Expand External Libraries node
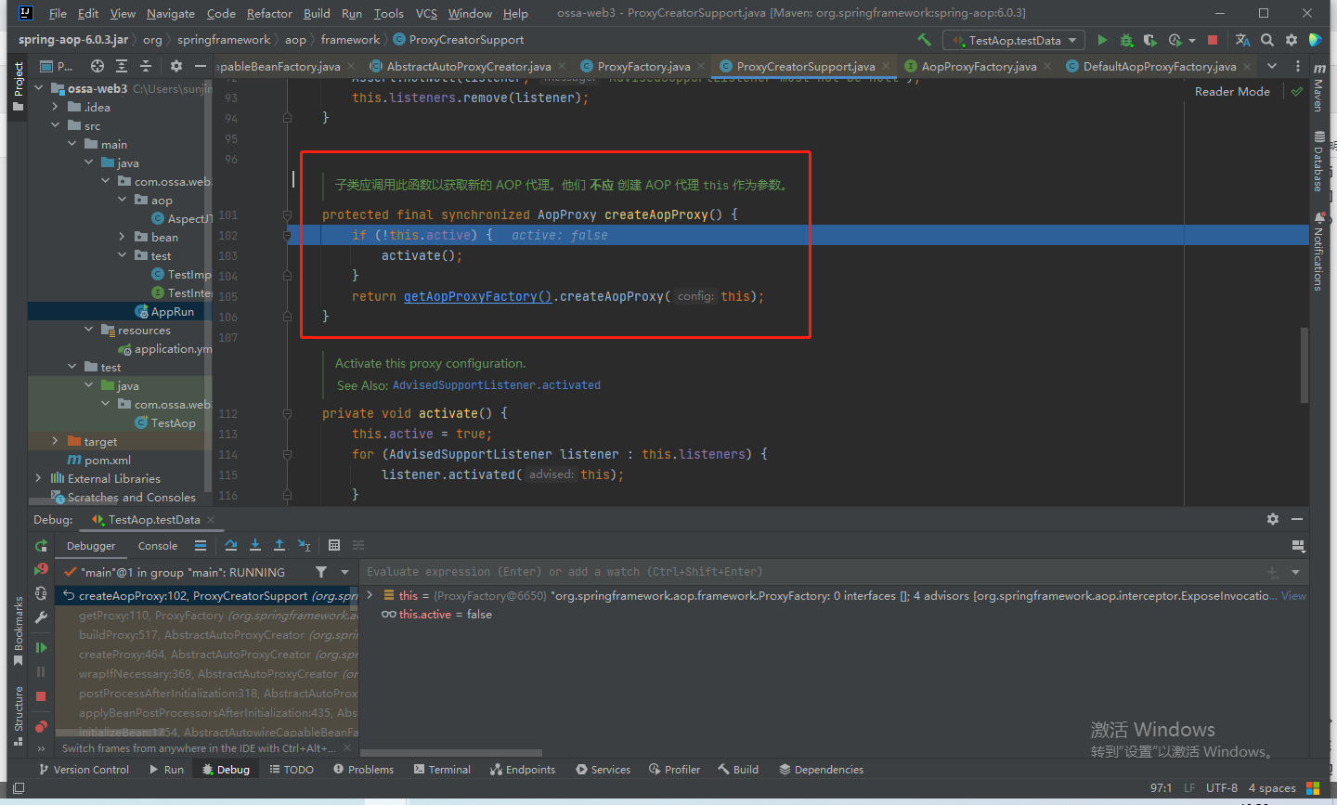Viewport: 1337px width, 805px height. [39, 478]
